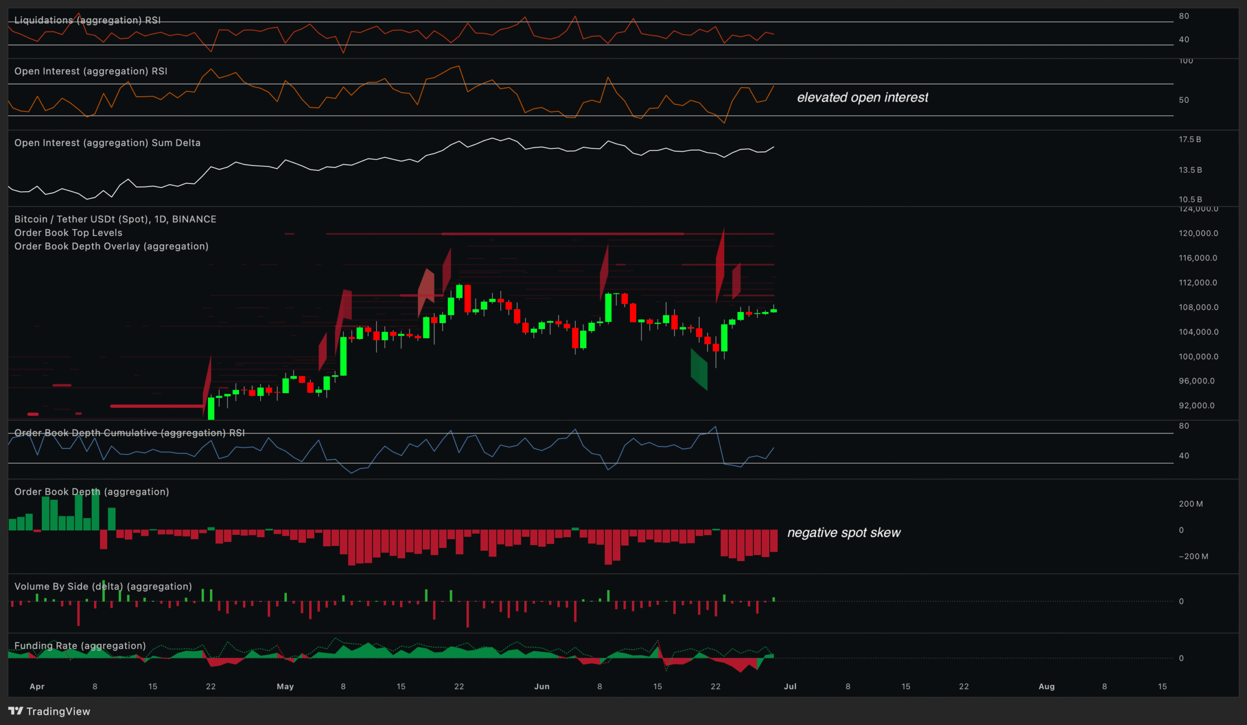Click the −200 M depth axis value
The height and width of the screenshot is (725, 1247).
(x=1193, y=557)
